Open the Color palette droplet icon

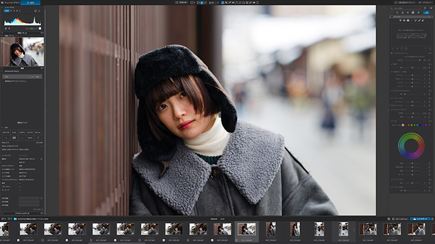click(402, 12)
